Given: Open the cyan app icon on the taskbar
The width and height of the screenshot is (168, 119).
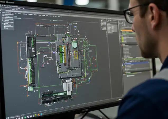Looking at the screenshot, I should 41,115.
